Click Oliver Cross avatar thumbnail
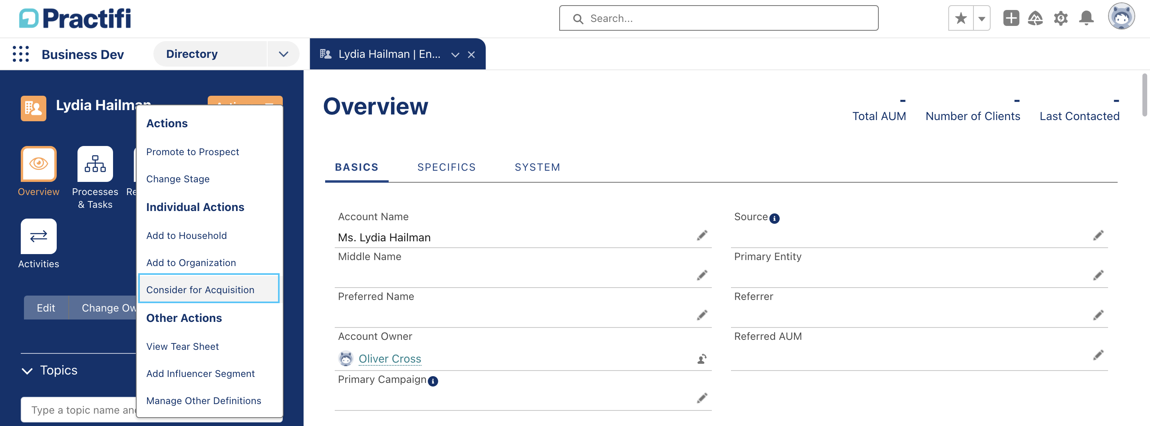Screen dimensions: 1150x426 [x=346, y=358]
